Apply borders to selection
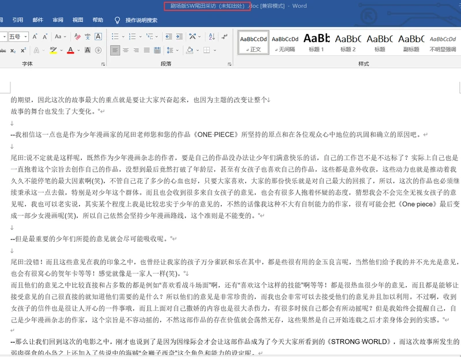461x357 pixels. [207, 50]
